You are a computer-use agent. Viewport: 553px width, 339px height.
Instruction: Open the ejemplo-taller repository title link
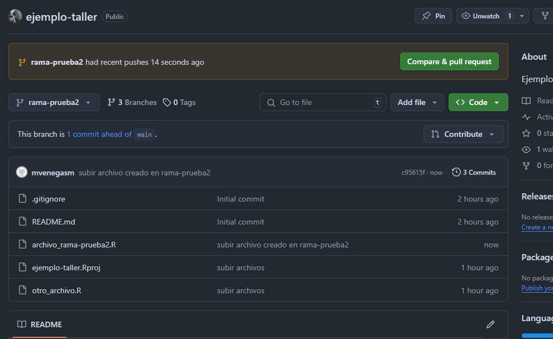61,17
